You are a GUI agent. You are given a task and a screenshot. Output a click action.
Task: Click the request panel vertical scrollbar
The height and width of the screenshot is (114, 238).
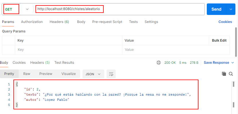click(x=236, y=42)
